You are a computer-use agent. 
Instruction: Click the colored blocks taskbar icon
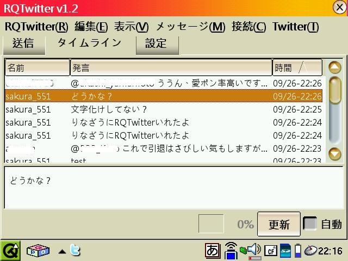click(38, 251)
